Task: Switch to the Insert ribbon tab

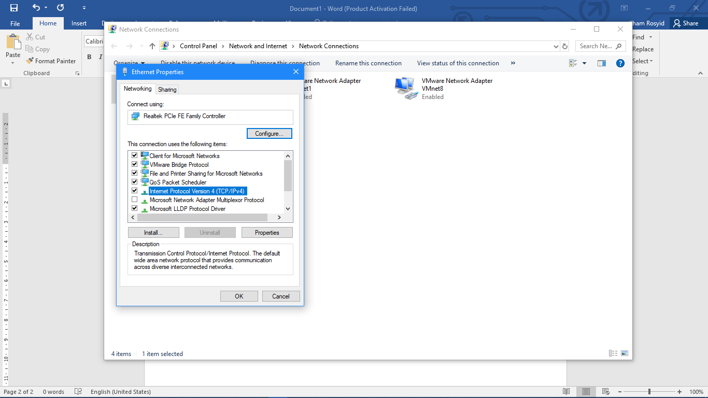Action: [x=79, y=23]
